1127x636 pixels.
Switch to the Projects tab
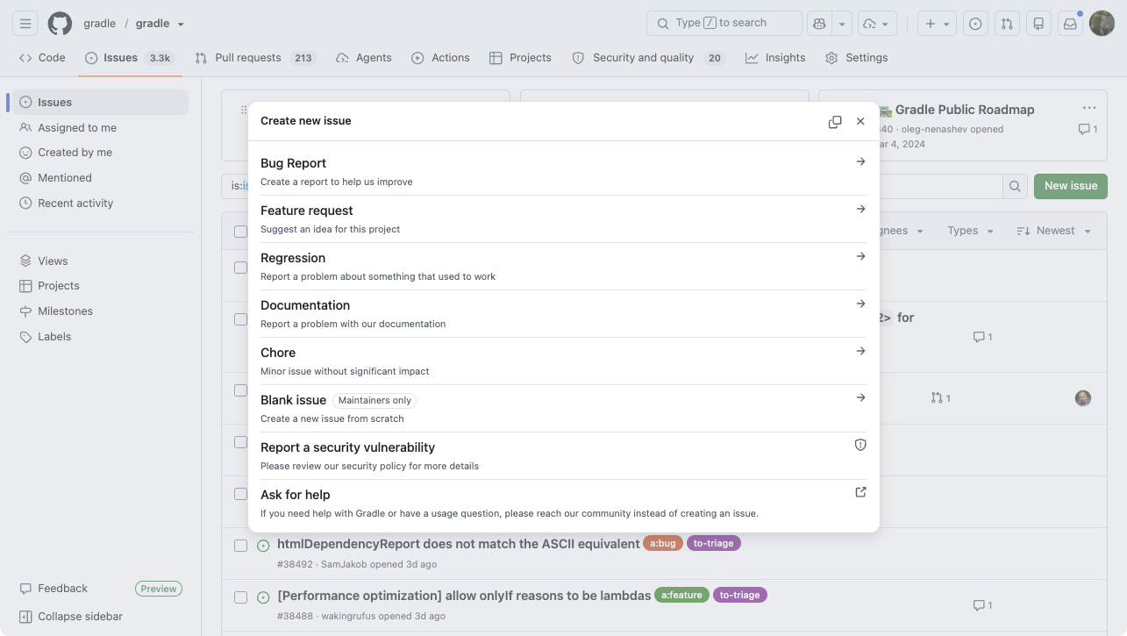click(x=521, y=58)
